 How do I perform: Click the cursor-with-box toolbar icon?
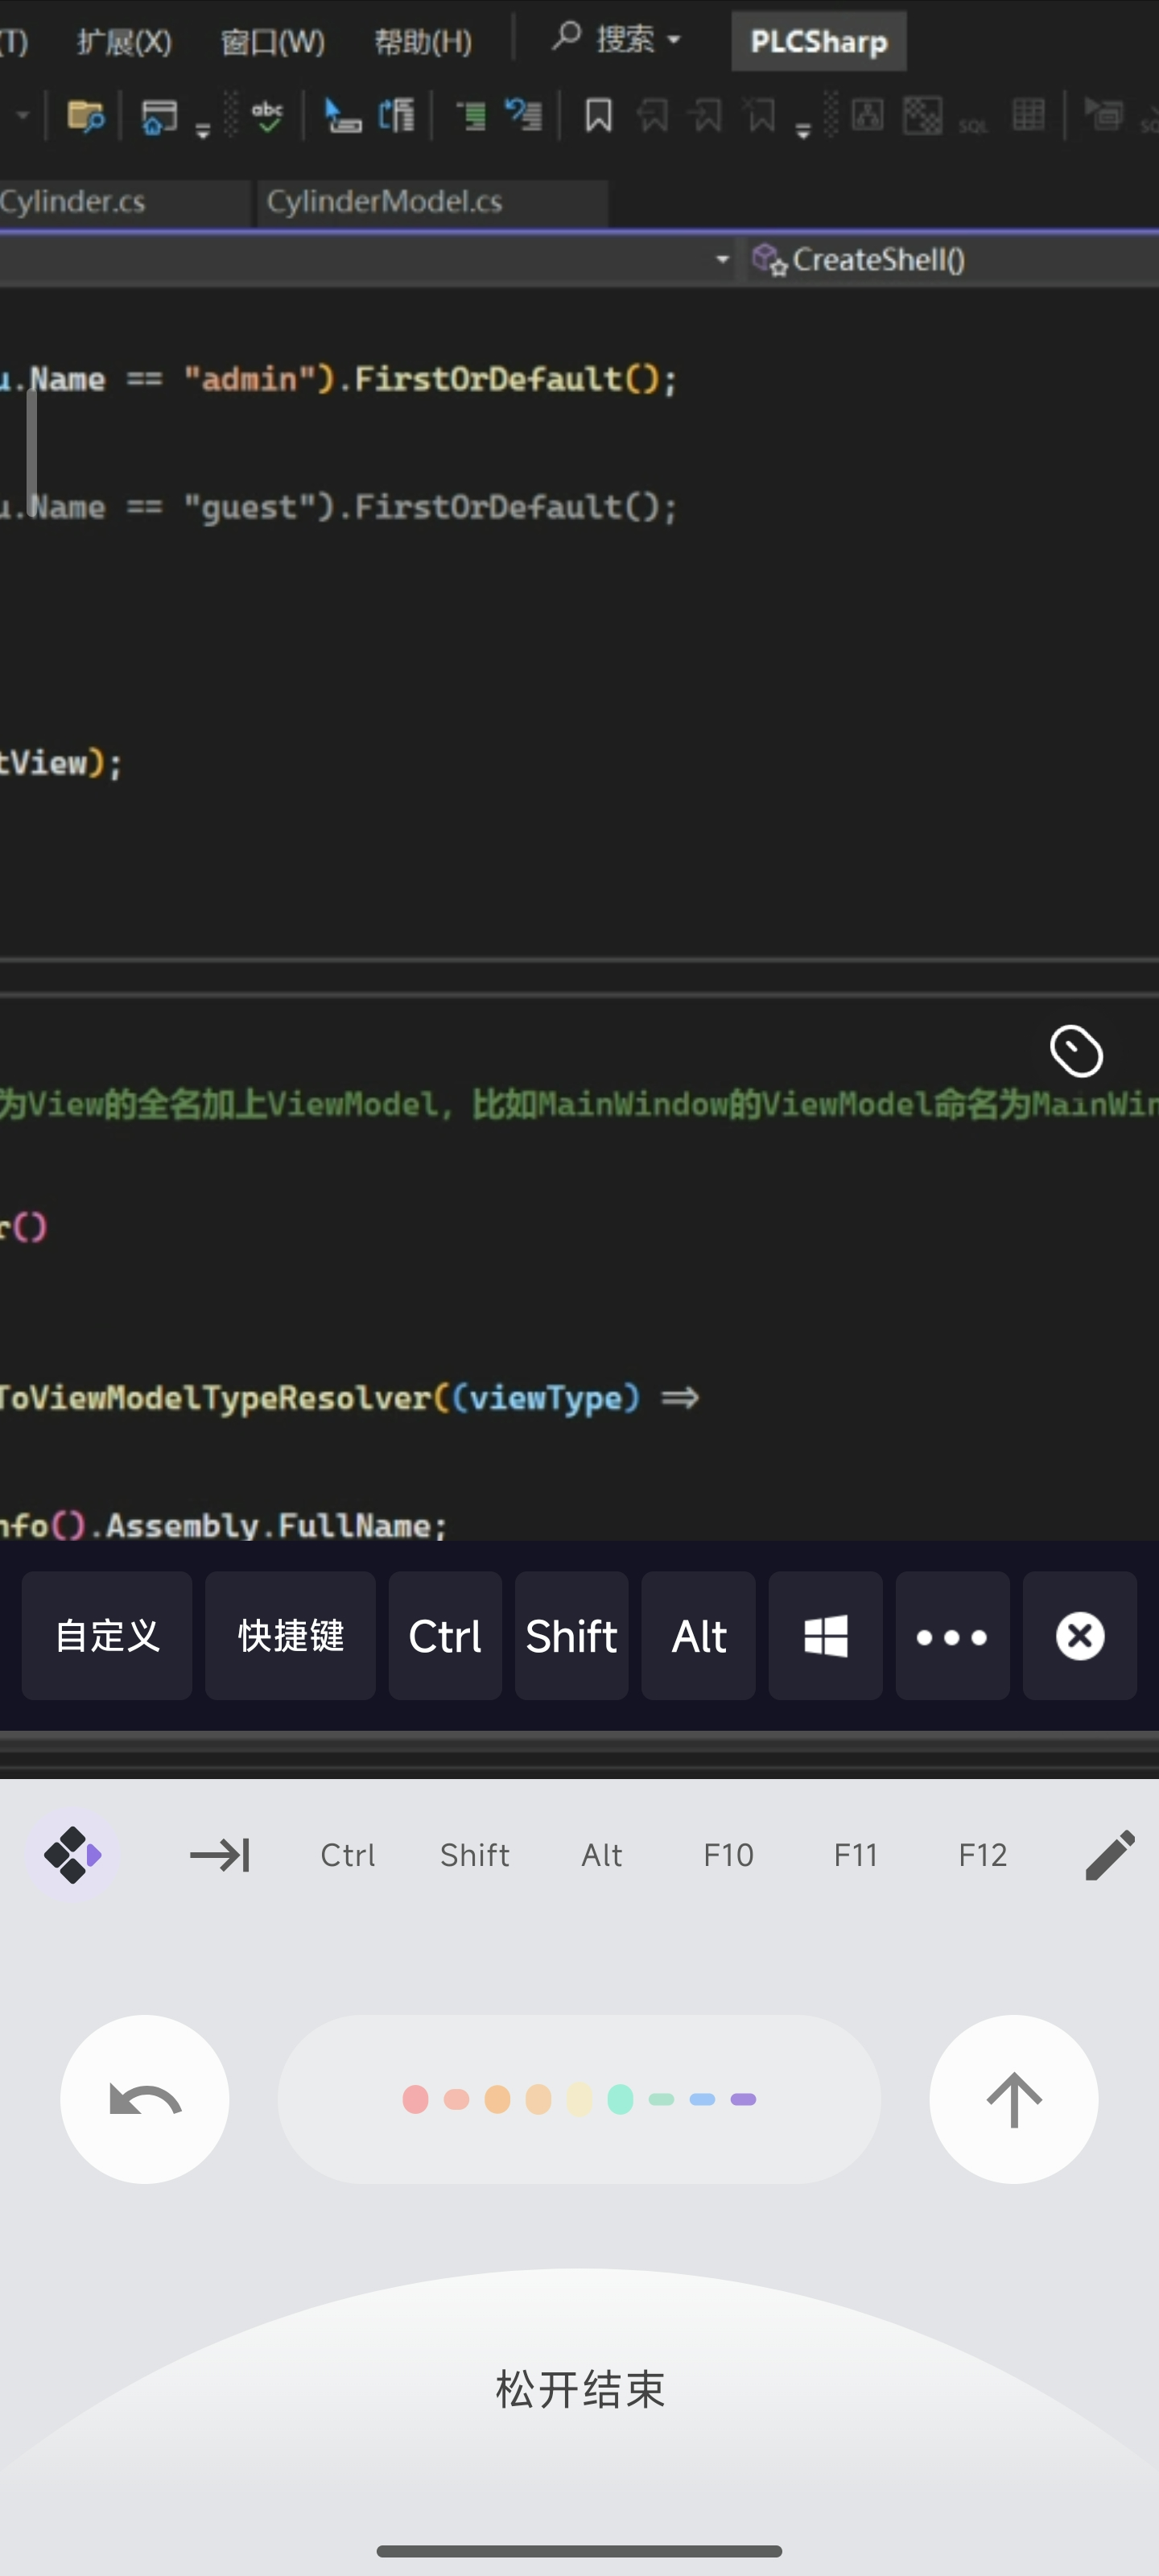coord(342,117)
